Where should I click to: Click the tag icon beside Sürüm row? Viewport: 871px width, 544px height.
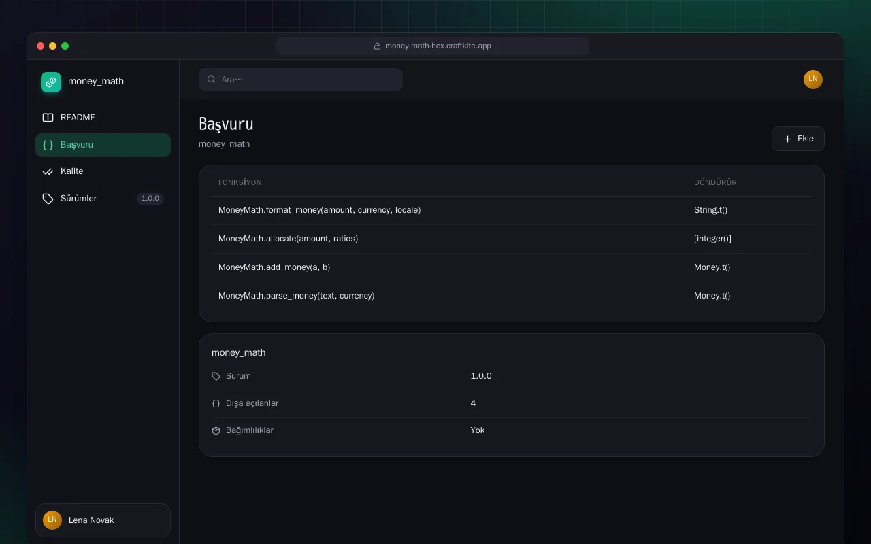(216, 376)
